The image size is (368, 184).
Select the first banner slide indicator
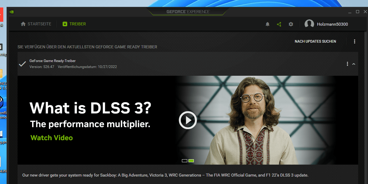(185, 161)
